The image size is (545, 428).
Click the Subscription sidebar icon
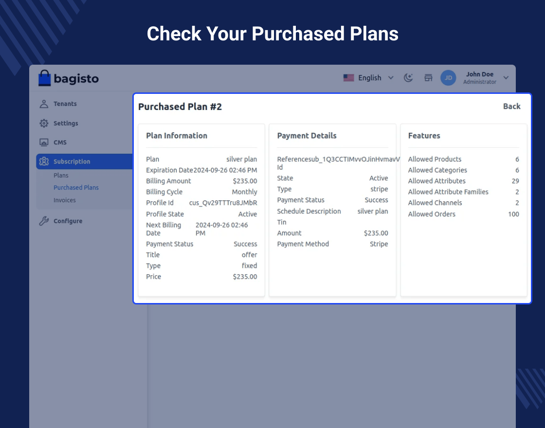click(44, 161)
